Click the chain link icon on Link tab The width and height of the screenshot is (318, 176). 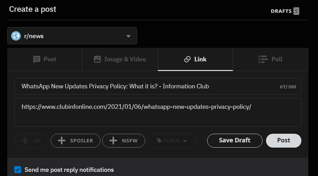click(187, 59)
